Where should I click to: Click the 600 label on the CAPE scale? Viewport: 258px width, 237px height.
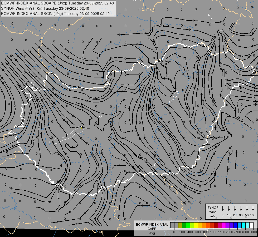coord(198,232)
